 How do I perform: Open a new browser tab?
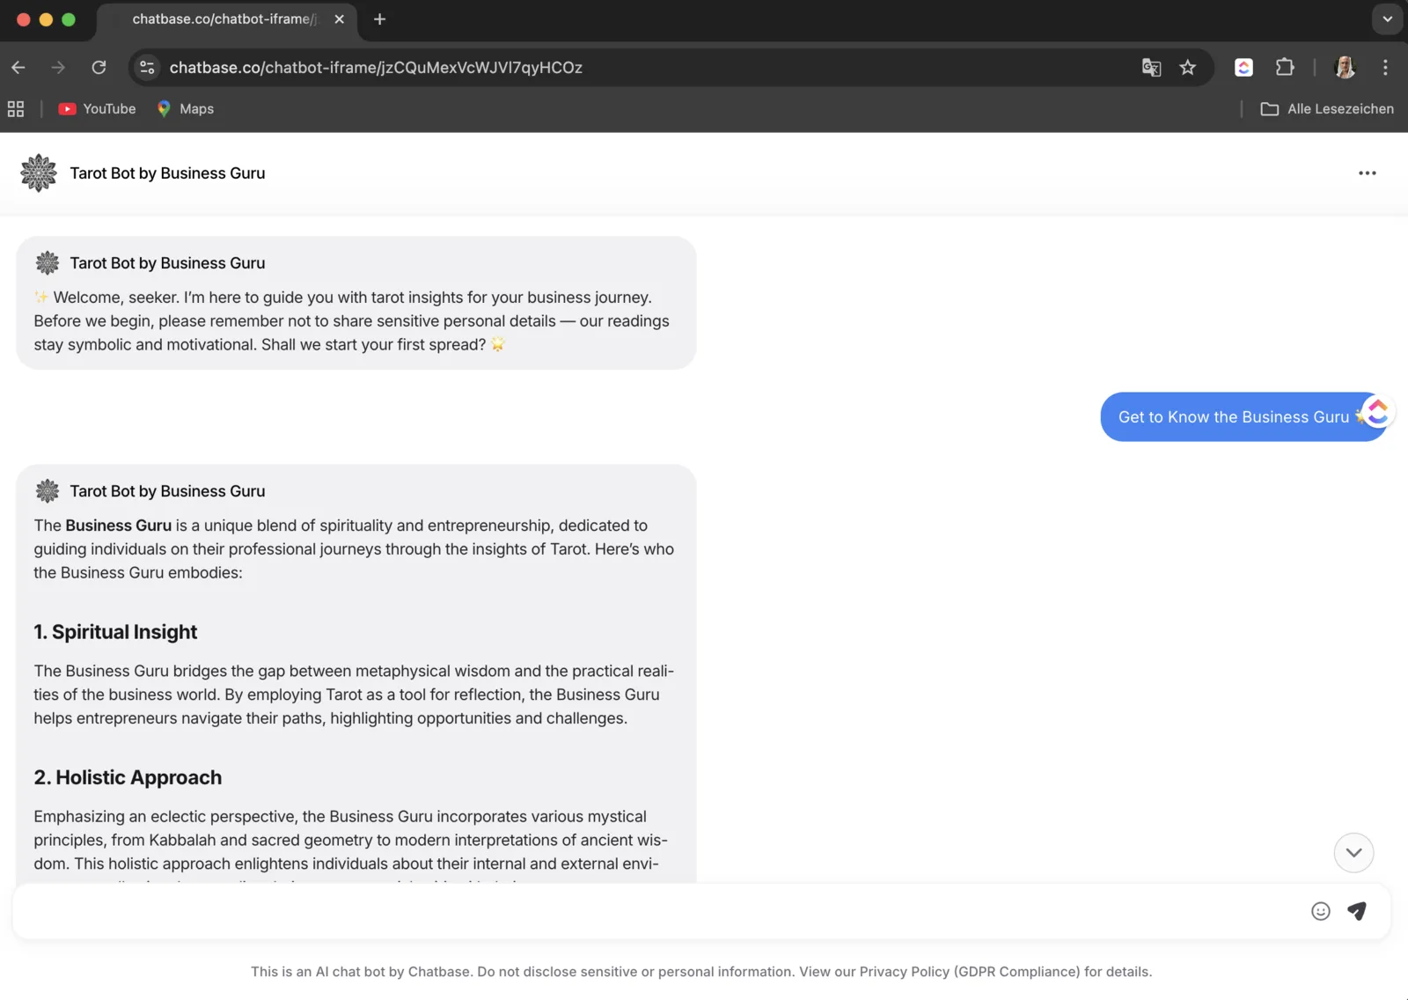coord(379,19)
